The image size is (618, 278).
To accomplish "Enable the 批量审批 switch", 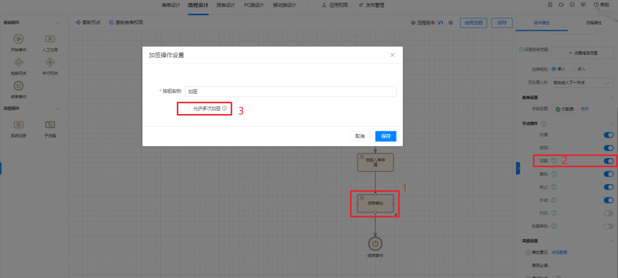I will pos(608,226).
